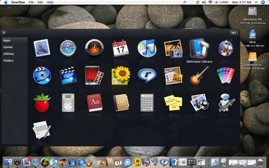Select the Games category in sidebar

8,47
